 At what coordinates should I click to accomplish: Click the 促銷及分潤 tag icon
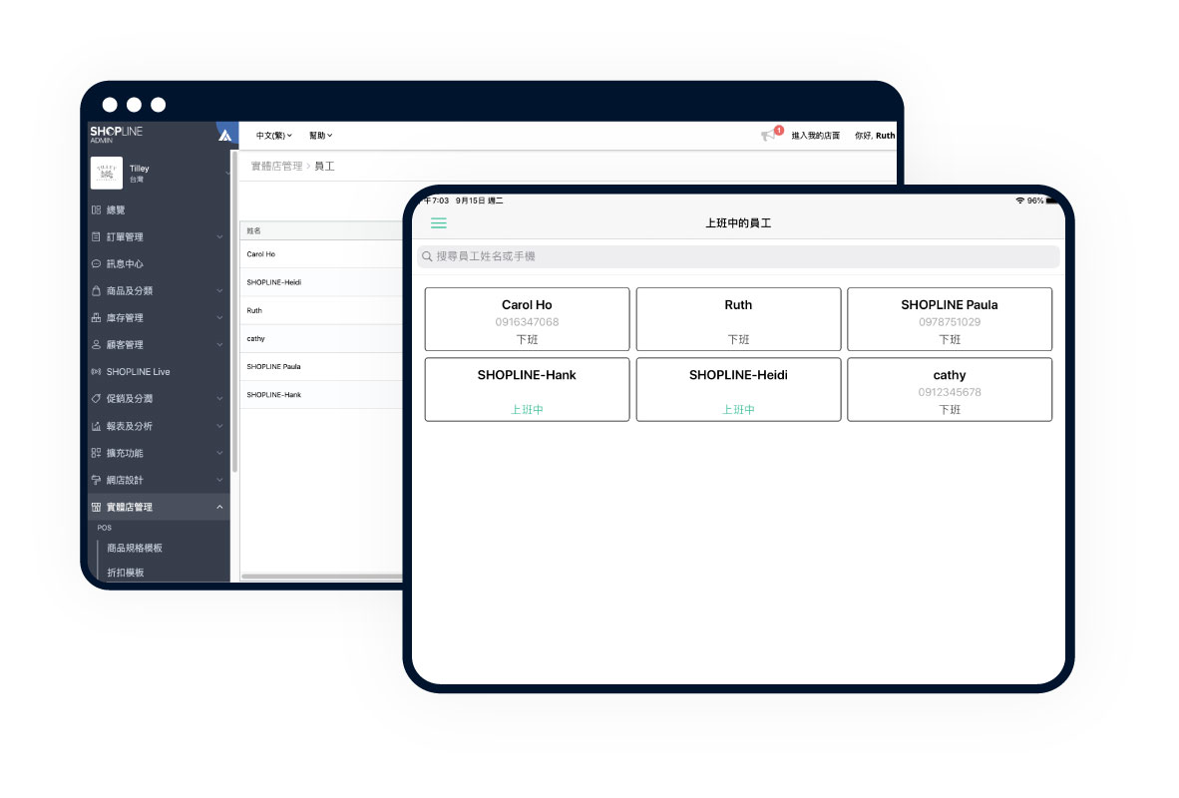96,399
